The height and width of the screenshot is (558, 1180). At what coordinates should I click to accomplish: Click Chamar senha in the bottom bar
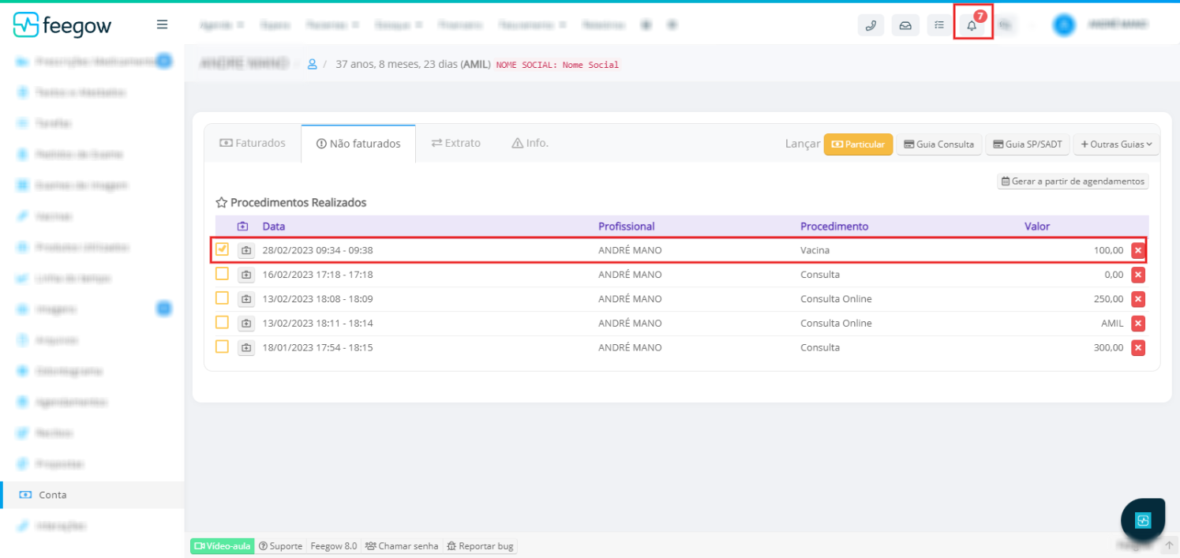pos(401,546)
